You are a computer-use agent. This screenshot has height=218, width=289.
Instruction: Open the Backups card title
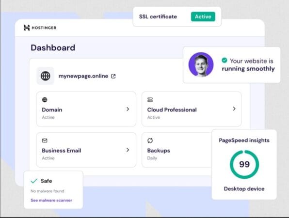click(159, 151)
